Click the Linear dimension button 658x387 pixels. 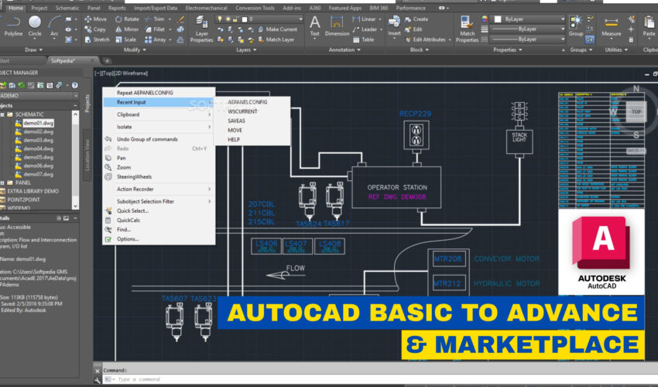tap(365, 19)
